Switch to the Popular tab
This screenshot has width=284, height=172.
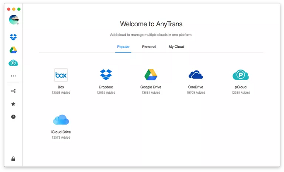click(x=123, y=47)
